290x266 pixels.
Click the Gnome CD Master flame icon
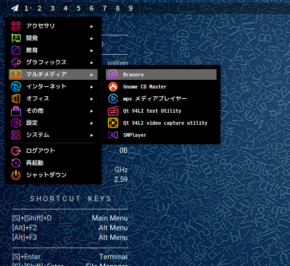[113, 87]
